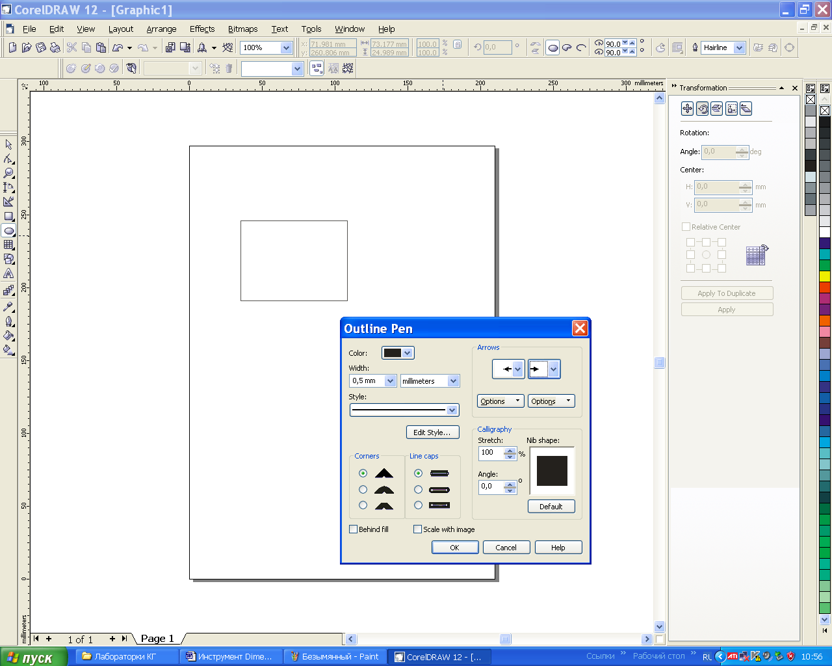Click the Stretch value field
Viewport: 832px width, 666px height.
pos(491,453)
